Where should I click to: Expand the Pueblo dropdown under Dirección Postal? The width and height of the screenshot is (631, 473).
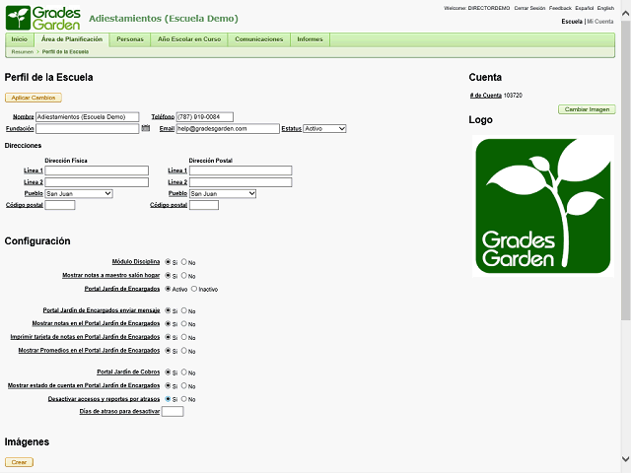pos(223,194)
